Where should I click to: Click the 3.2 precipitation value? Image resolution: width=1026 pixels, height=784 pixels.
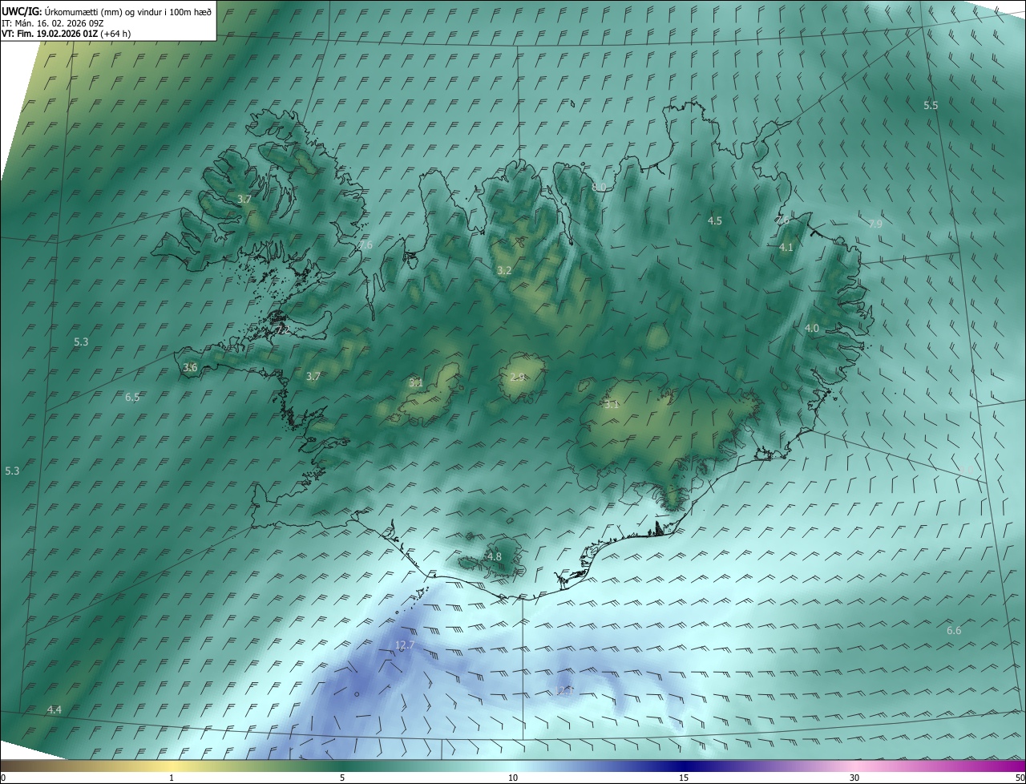click(504, 271)
